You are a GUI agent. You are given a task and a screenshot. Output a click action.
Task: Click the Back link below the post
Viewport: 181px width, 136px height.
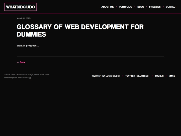click(x=21, y=62)
